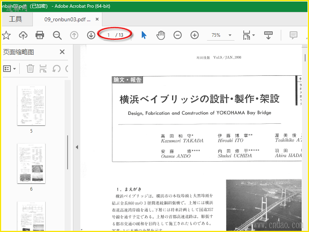Image resolution: width=309 pixels, height=232 pixels.
Task: Close the 页面缩略图 panel
Action: (x=62, y=52)
